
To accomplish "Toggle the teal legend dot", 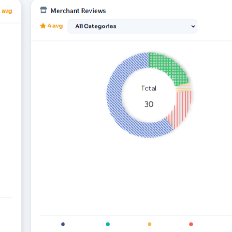I will pyautogui.click(x=108, y=224).
